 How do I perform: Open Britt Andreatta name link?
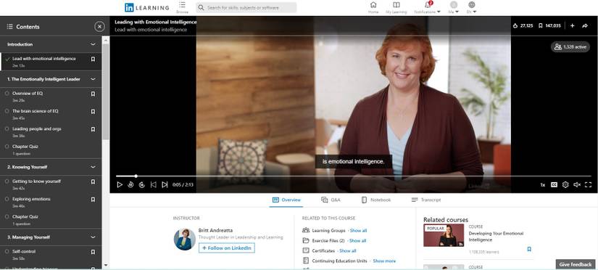pyautogui.click(x=215, y=230)
